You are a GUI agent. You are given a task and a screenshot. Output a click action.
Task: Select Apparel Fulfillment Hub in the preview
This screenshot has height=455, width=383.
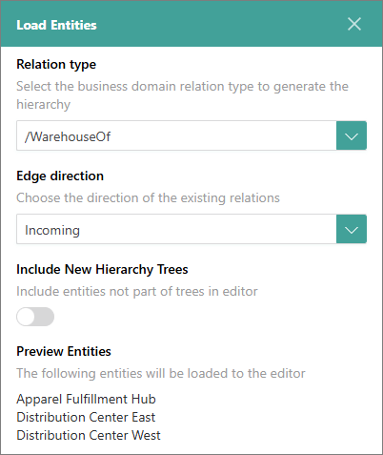(x=86, y=399)
